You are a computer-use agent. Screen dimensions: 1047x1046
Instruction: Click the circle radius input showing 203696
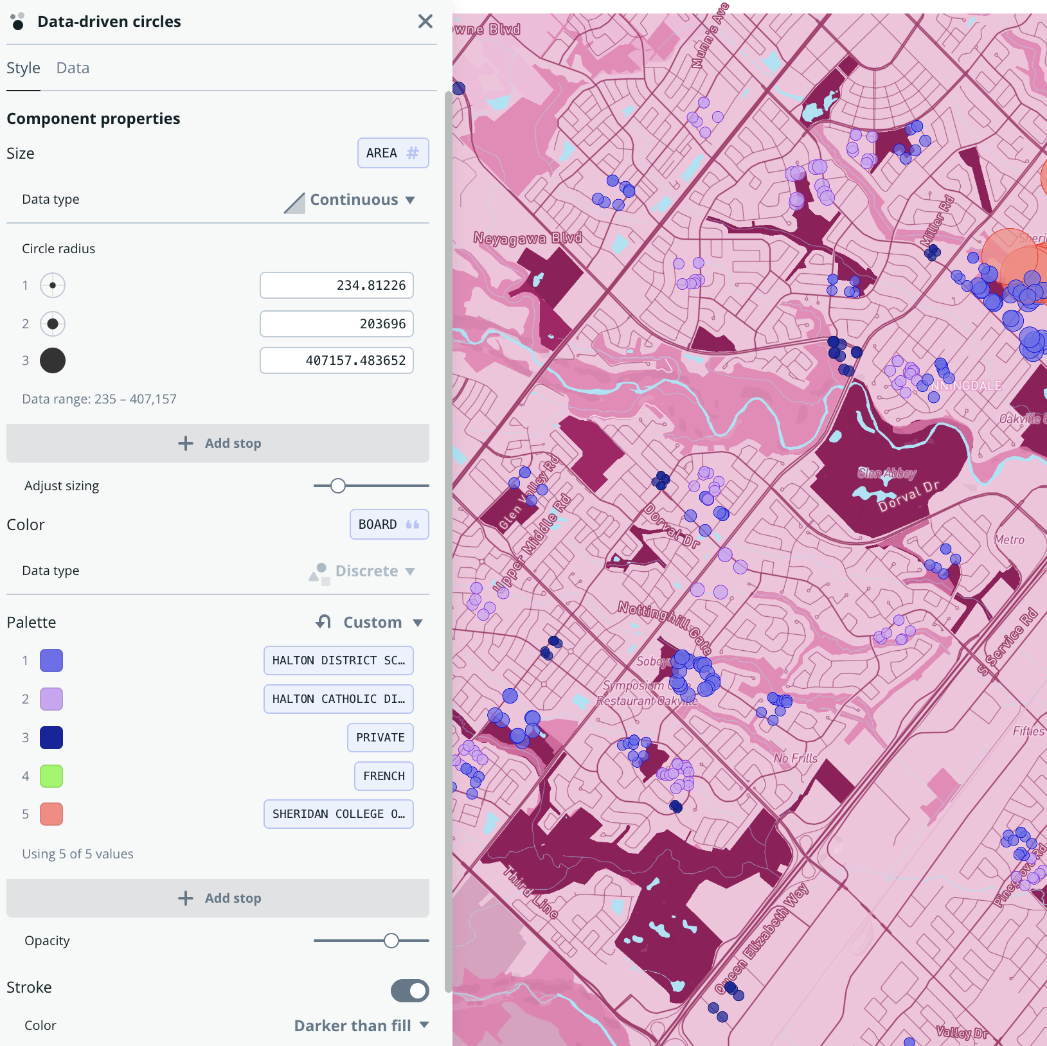click(x=337, y=324)
